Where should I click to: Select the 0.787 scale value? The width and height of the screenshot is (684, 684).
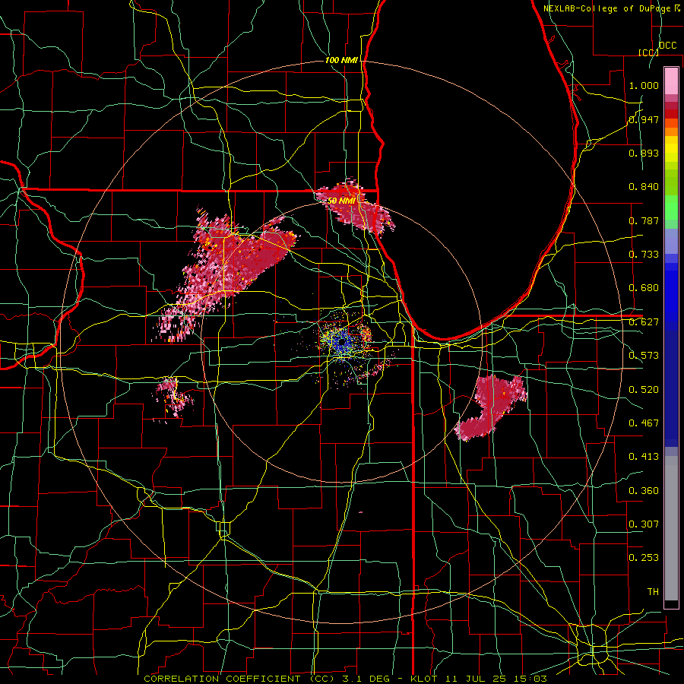[x=644, y=220]
